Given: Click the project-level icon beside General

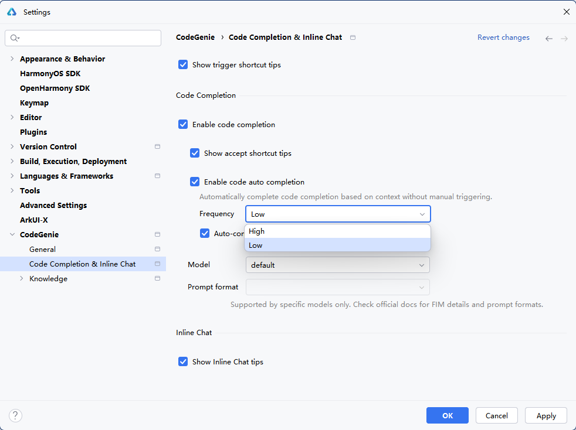Looking at the screenshot, I should click(157, 249).
